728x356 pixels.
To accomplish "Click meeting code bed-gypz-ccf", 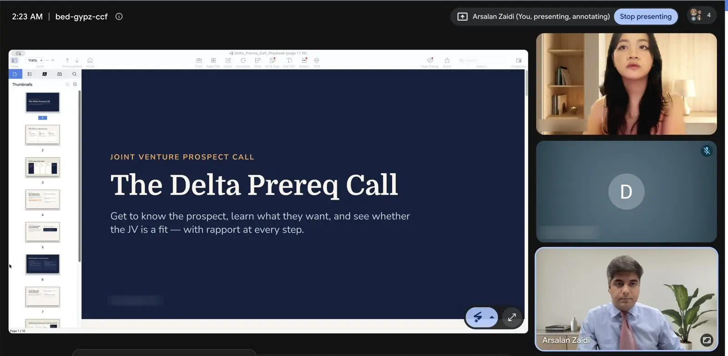I will tap(81, 16).
